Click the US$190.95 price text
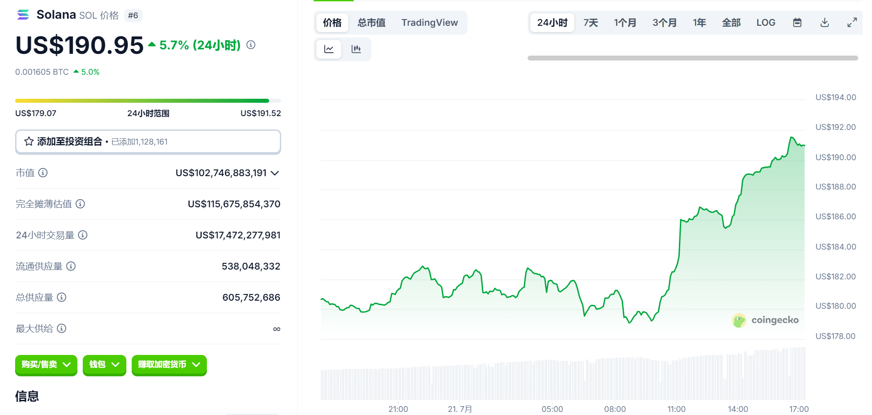 [x=79, y=45]
